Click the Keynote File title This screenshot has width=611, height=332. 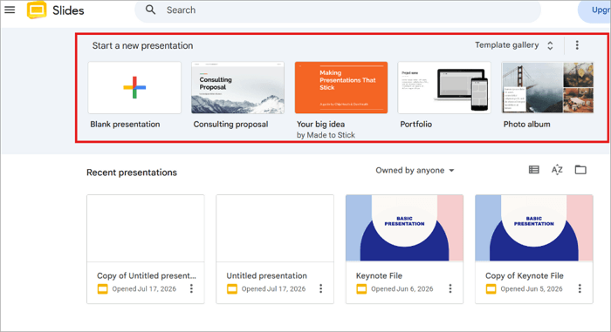point(379,275)
